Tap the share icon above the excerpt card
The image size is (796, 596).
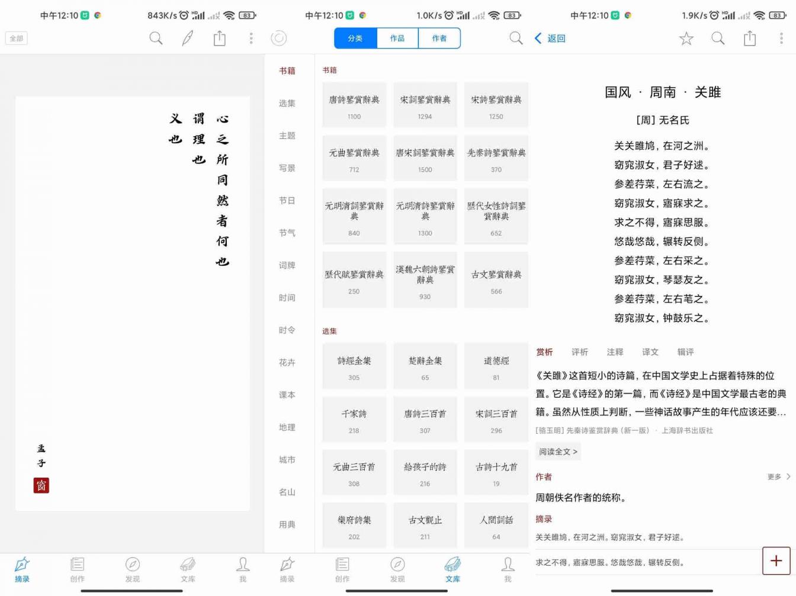click(x=219, y=38)
